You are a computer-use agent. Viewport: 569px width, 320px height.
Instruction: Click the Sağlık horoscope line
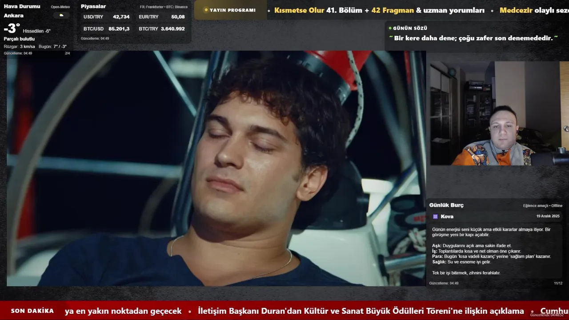coord(461,262)
